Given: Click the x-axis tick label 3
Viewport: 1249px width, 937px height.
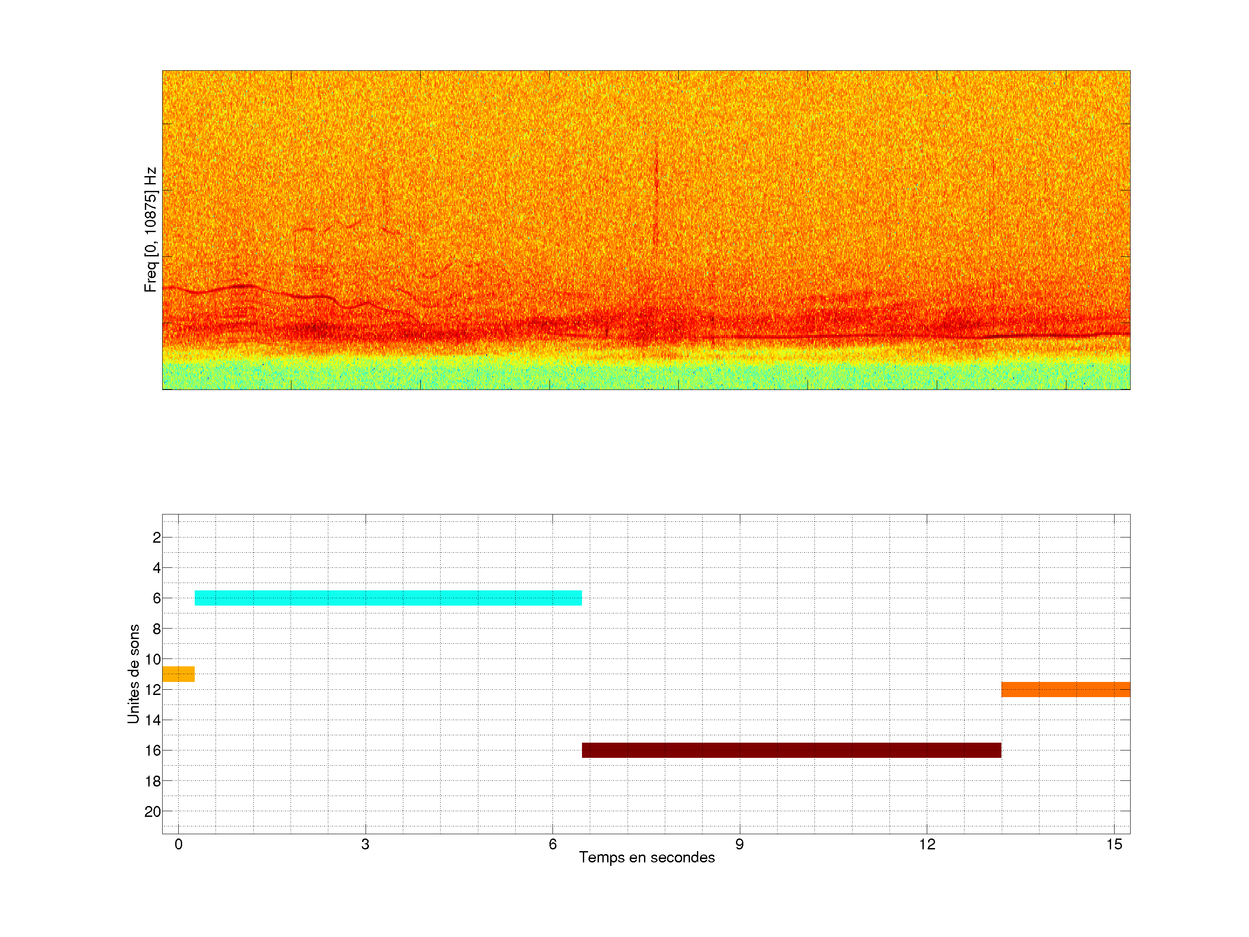Looking at the screenshot, I should click(x=365, y=844).
